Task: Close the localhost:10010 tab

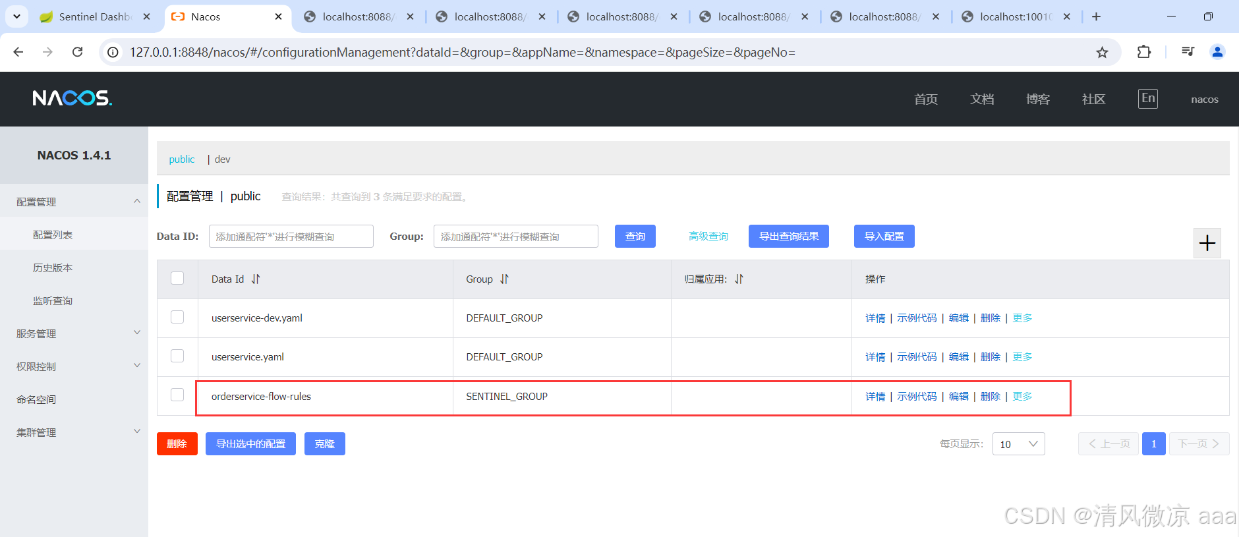Action: click(1067, 16)
